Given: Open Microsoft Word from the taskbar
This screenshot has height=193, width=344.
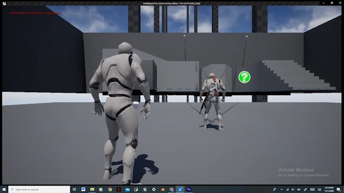Looking at the screenshot, I should [83, 189].
